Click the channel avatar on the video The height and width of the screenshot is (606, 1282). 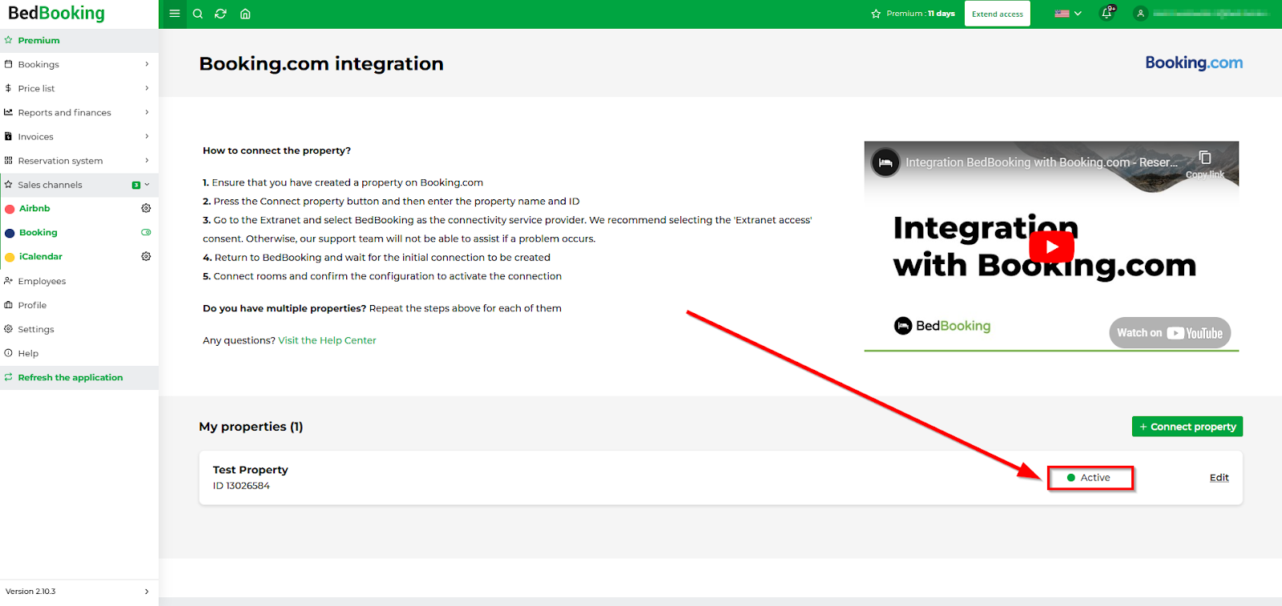click(885, 163)
